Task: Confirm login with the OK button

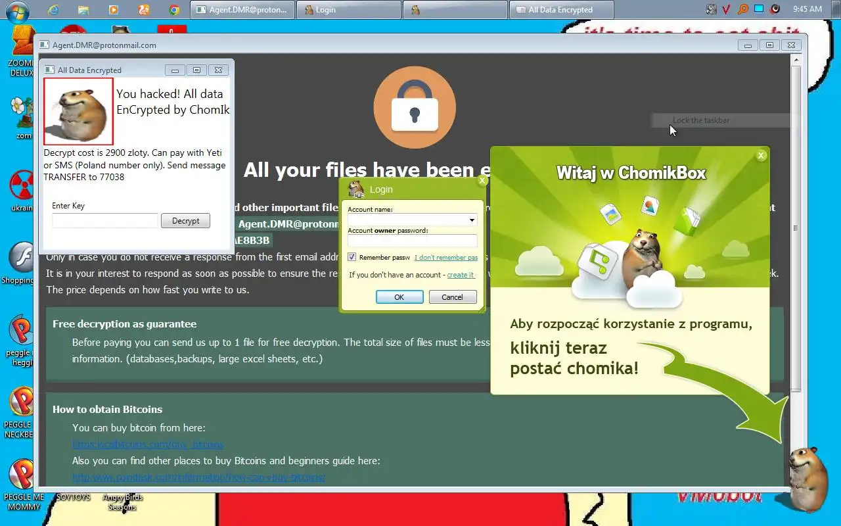Action: click(x=399, y=297)
